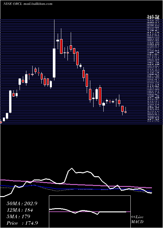The image size is (163, 228).
Task: Click the '5MA : 179' value
Action: point(18,217)
